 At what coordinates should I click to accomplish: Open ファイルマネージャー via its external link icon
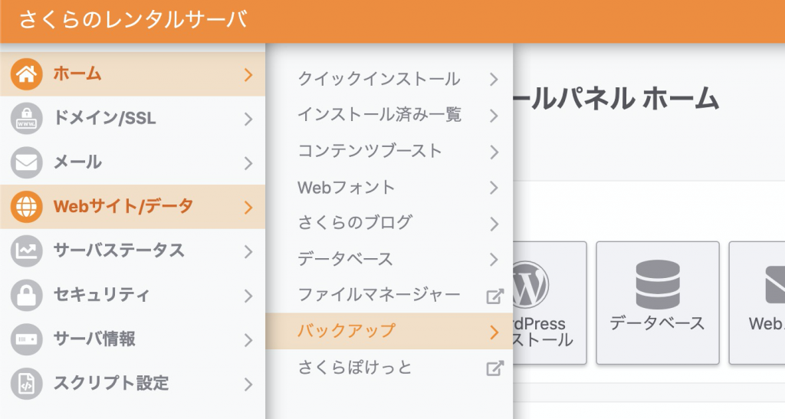494,296
